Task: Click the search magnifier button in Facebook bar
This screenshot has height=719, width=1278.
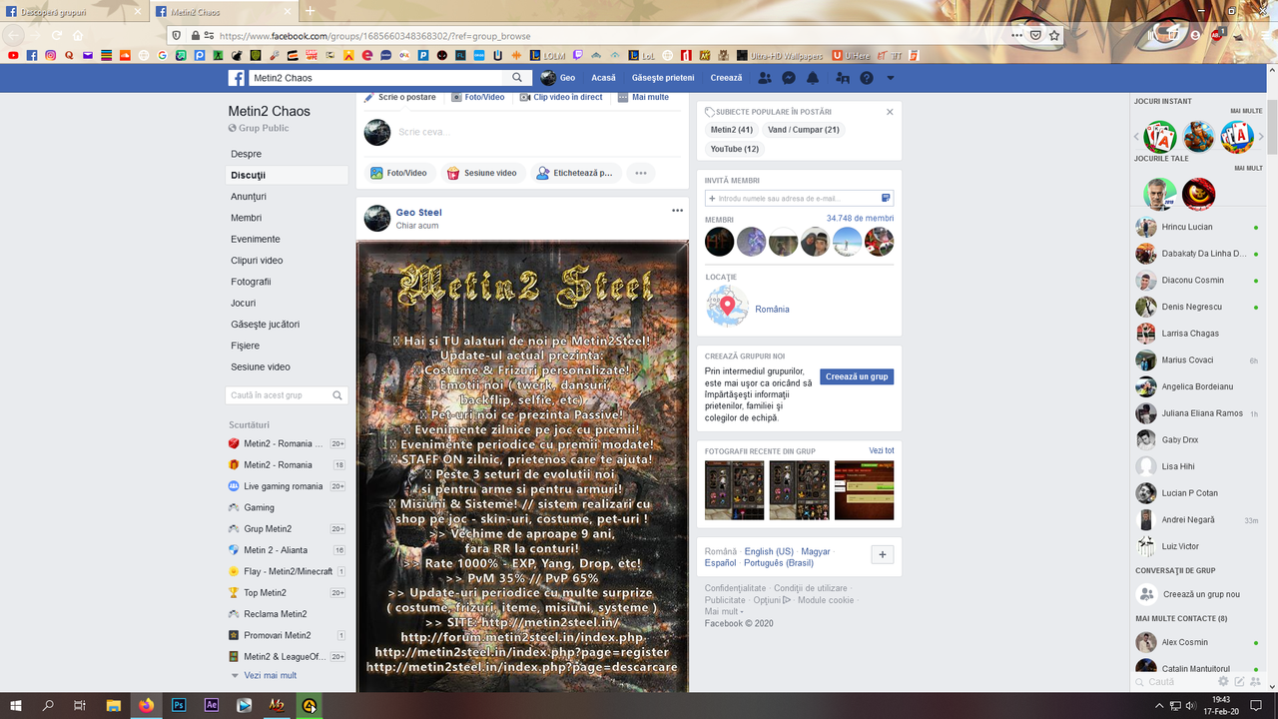Action: [x=517, y=78]
